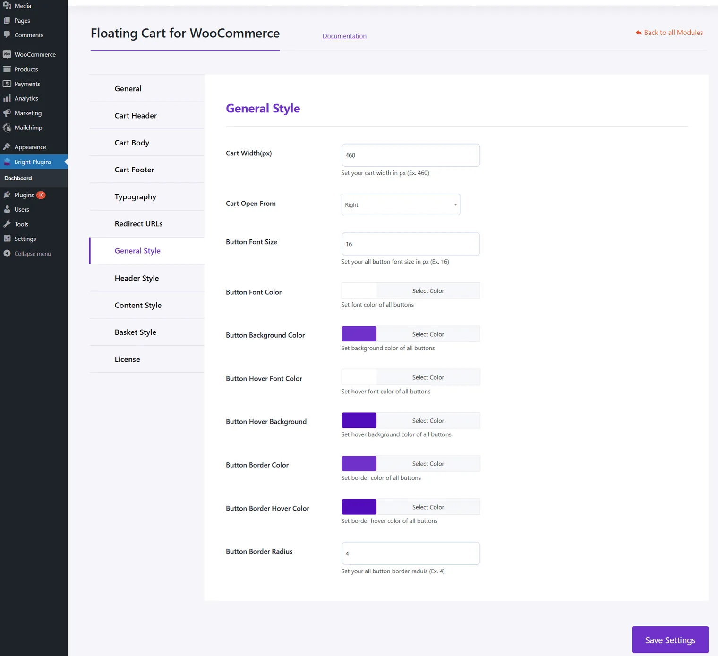
Task: Open the Mailchimp menu item
Action: tap(34, 128)
